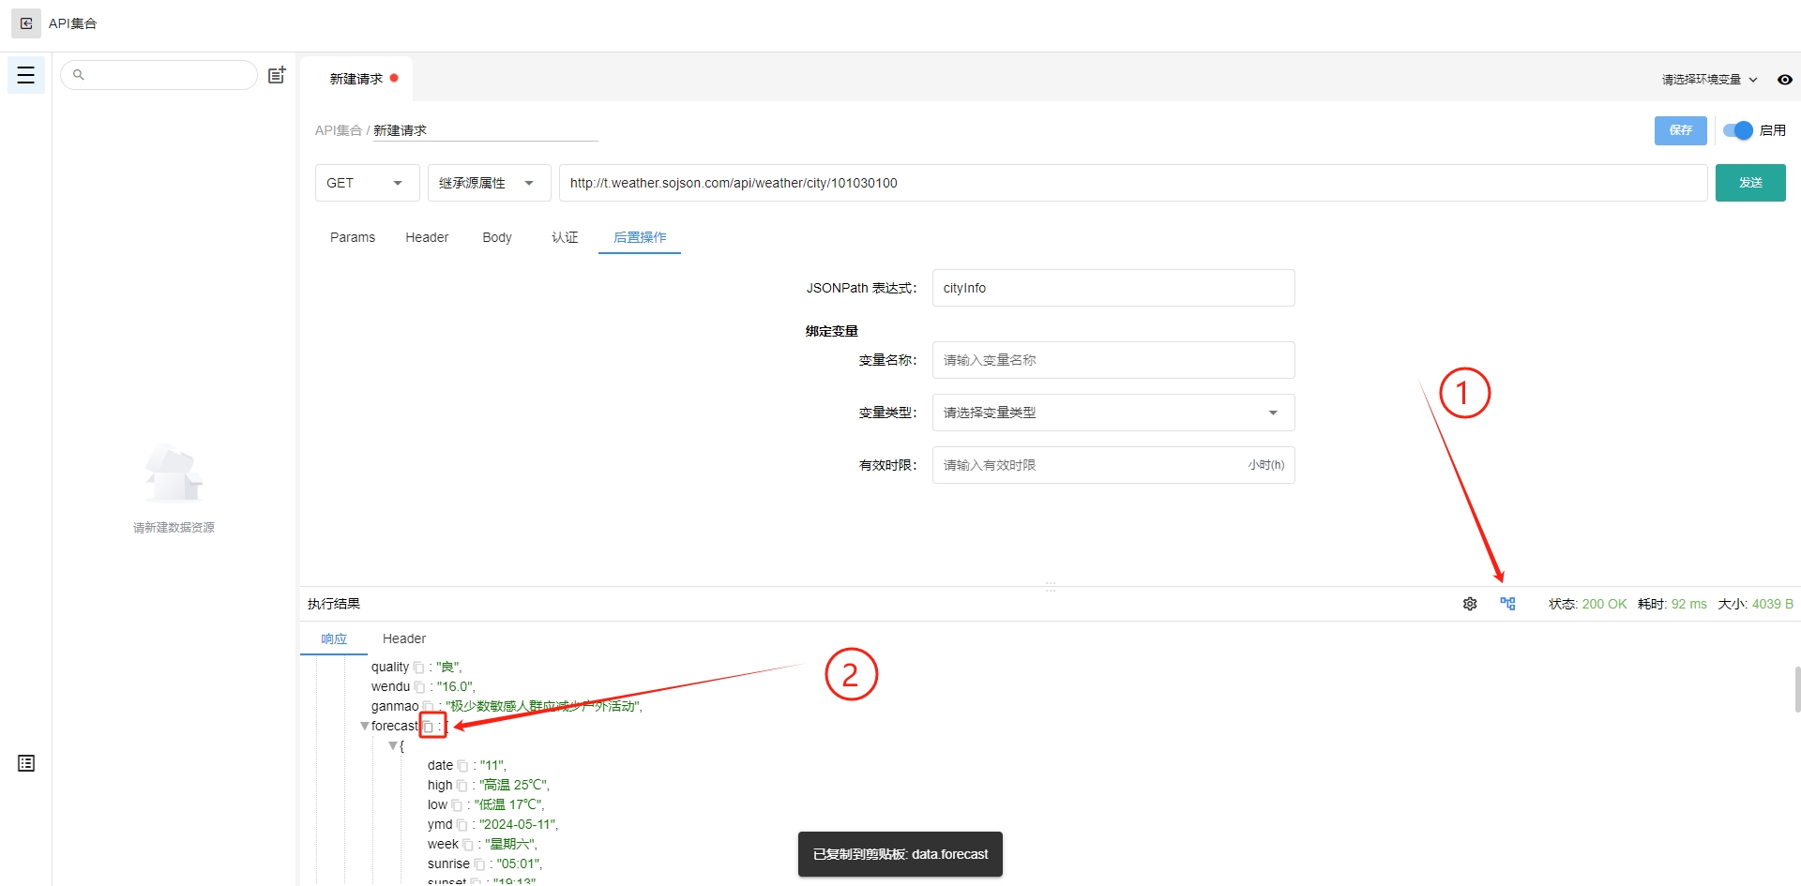This screenshot has width=1801, height=886.
Task: Click the "星期六" week value
Action: click(509, 845)
